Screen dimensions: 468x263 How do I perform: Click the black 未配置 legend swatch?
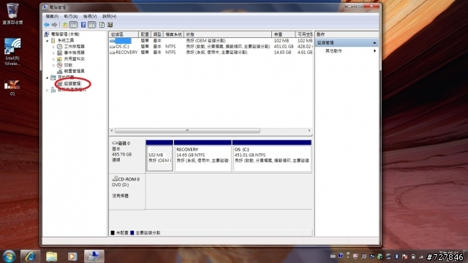(113, 232)
